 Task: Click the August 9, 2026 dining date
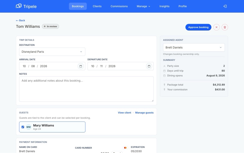point(216,76)
